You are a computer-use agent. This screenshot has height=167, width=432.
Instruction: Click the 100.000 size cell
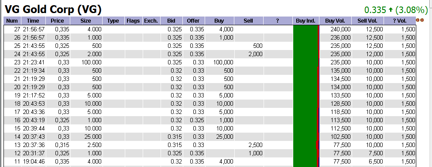tap(92, 62)
